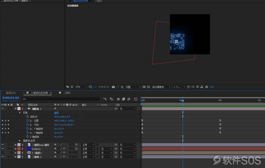The image size is (265, 168).
Task: Toggle stopwatch for 目标点 property
Action: [x=28, y=117]
